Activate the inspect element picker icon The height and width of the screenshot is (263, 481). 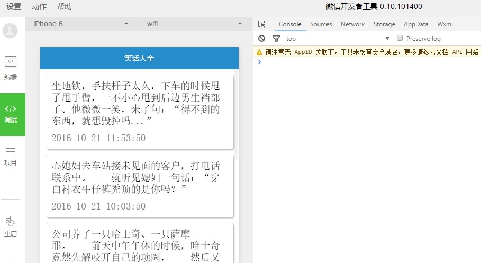[261, 24]
